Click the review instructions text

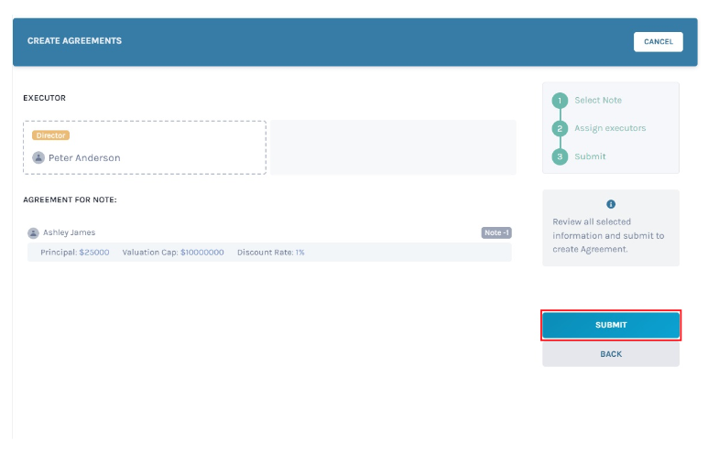click(x=608, y=235)
